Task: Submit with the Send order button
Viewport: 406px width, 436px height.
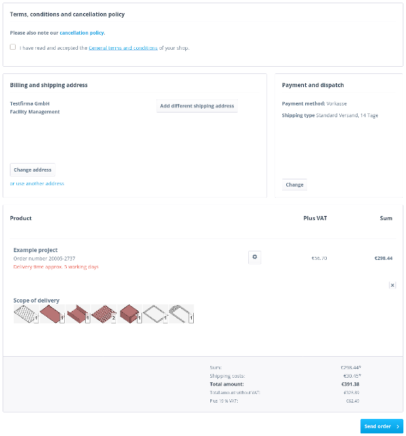Action: 382,426
